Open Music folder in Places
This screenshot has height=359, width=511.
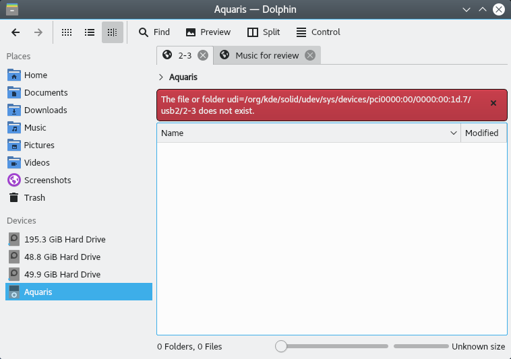79,128
